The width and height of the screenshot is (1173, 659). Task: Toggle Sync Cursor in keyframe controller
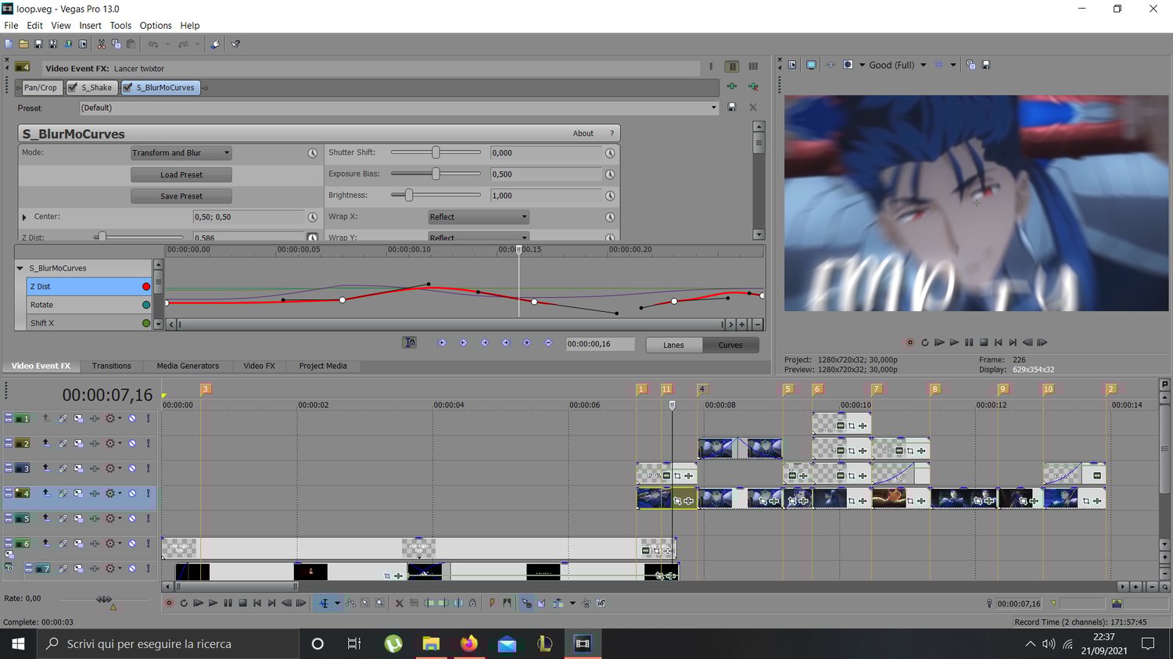point(410,342)
